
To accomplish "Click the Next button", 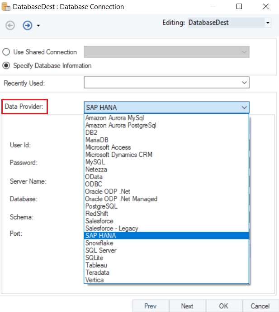I will [187, 306].
